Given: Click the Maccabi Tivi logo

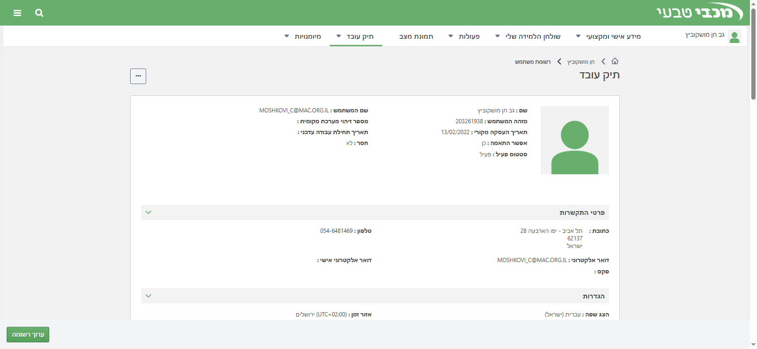Looking at the screenshot, I should tap(699, 12).
